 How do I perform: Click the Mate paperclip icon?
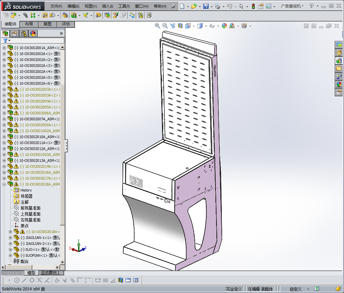tap(25, 15)
